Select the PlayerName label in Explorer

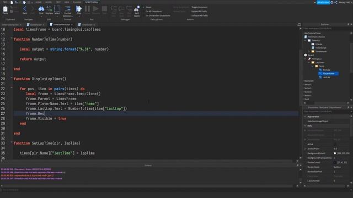point(328,73)
